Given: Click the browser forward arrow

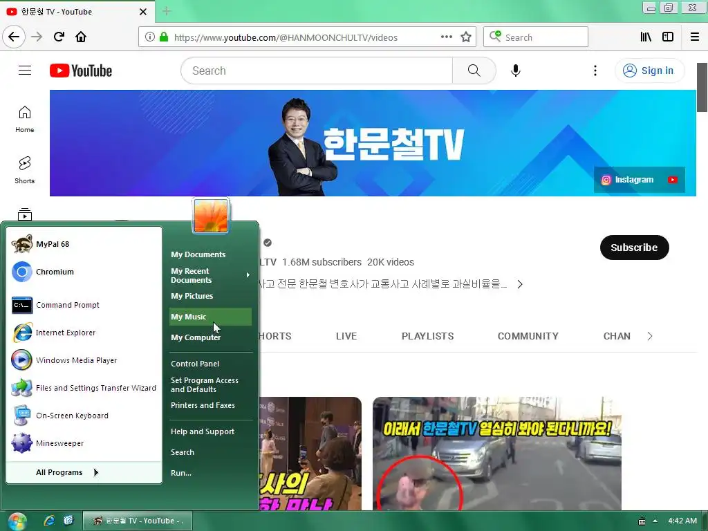Looking at the screenshot, I should pos(37,37).
